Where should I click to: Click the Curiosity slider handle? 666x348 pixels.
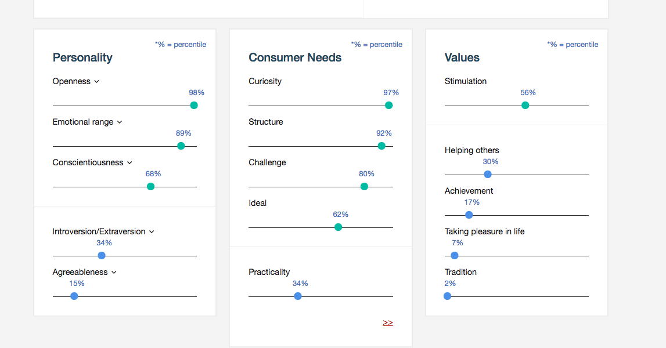point(389,106)
